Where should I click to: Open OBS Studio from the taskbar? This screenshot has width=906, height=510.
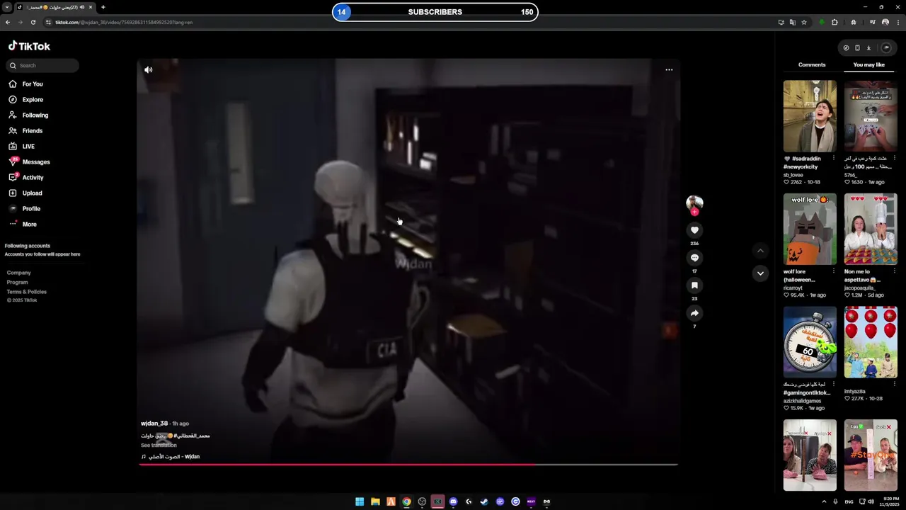422,501
